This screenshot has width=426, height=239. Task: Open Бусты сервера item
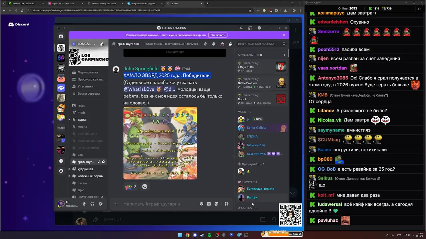point(88,94)
